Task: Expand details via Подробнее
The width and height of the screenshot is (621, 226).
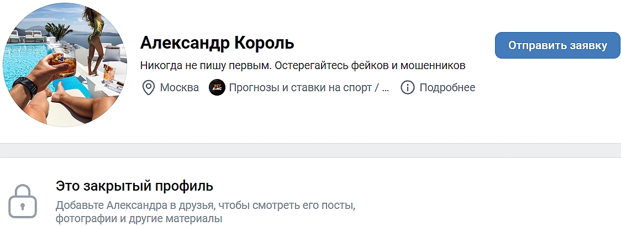Action: (x=447, y=87)
